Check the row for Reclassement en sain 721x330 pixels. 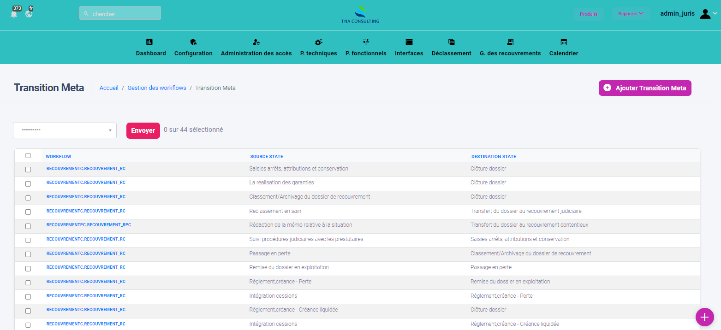click(x=28, y=212)
